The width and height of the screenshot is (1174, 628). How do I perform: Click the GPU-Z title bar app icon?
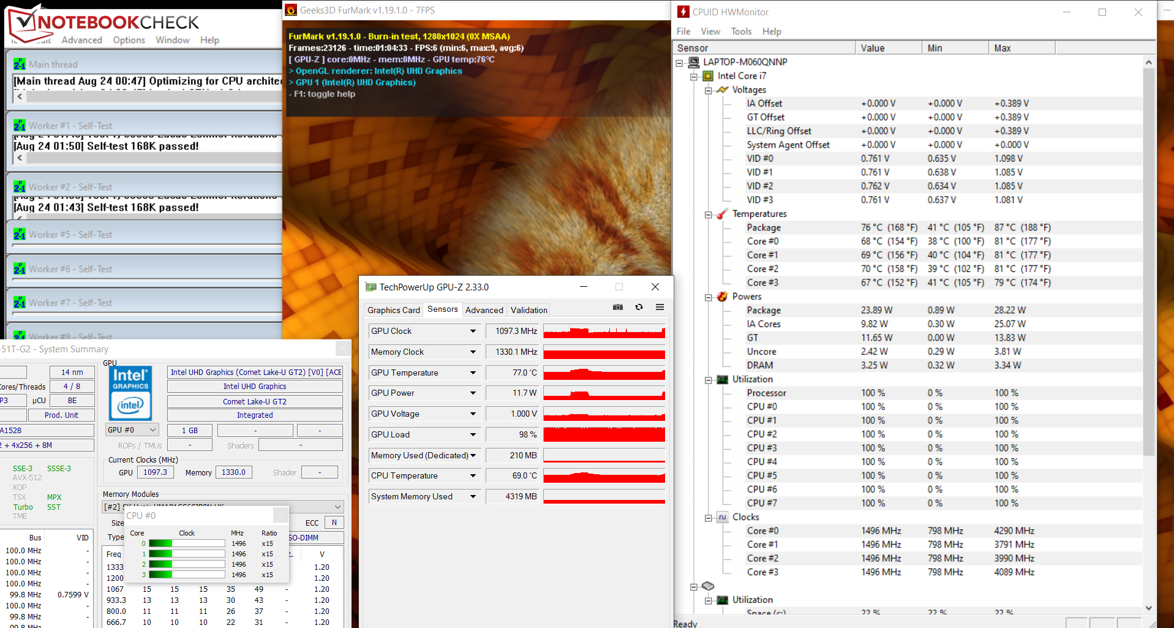(x=371, y=287)
